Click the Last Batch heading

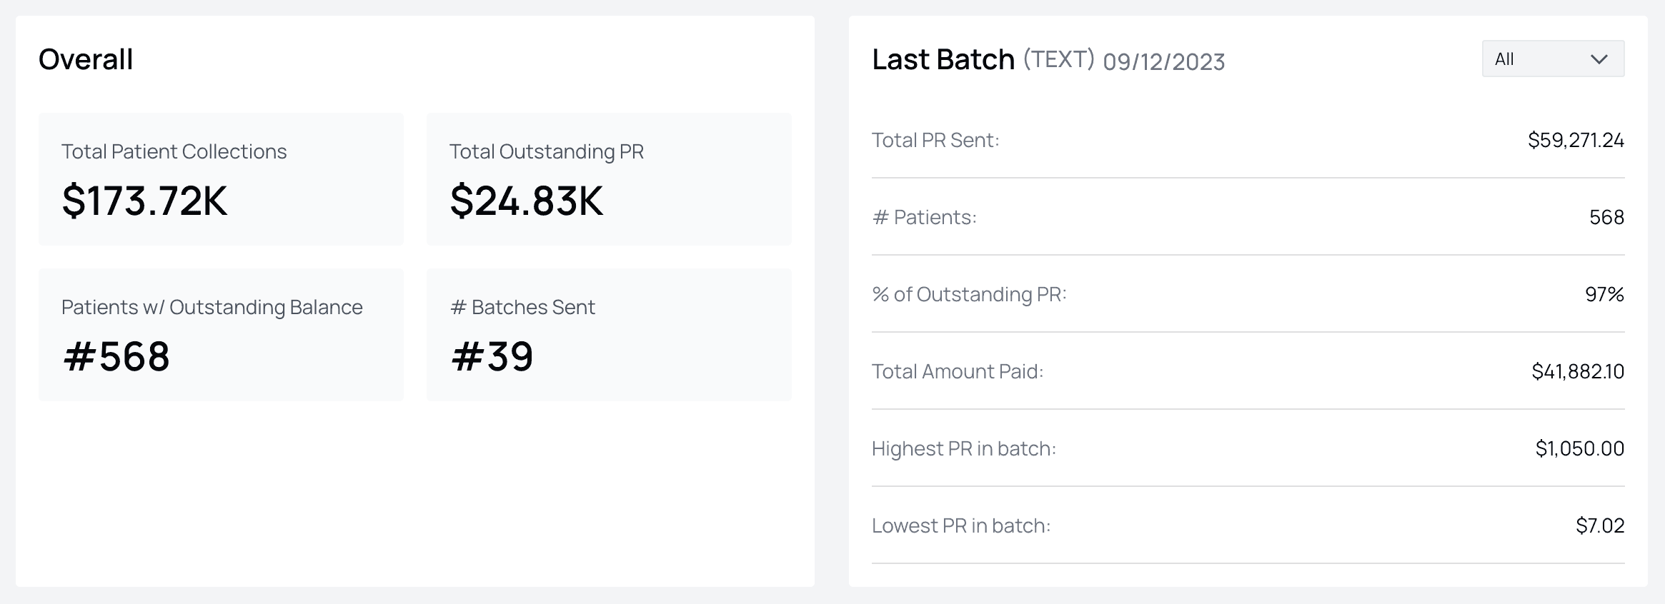(x=943, y=59)
